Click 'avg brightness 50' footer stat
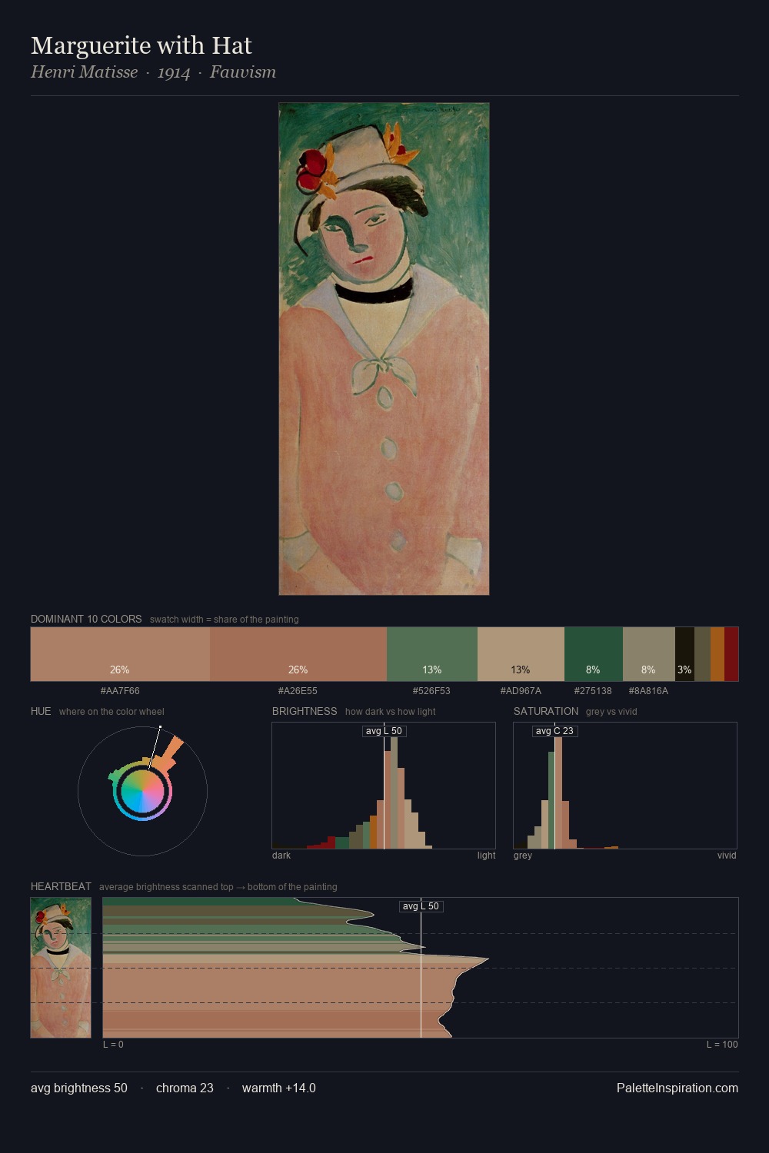Screen dimensions: 769x1153 79,1088
